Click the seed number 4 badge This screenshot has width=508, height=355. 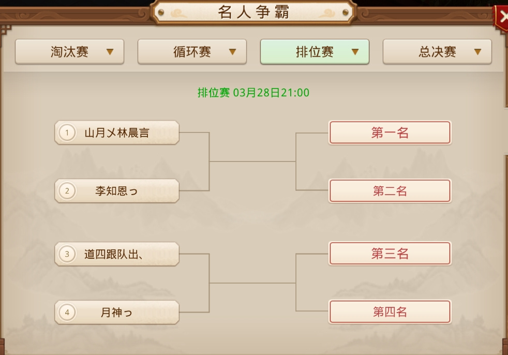point(67,313)
